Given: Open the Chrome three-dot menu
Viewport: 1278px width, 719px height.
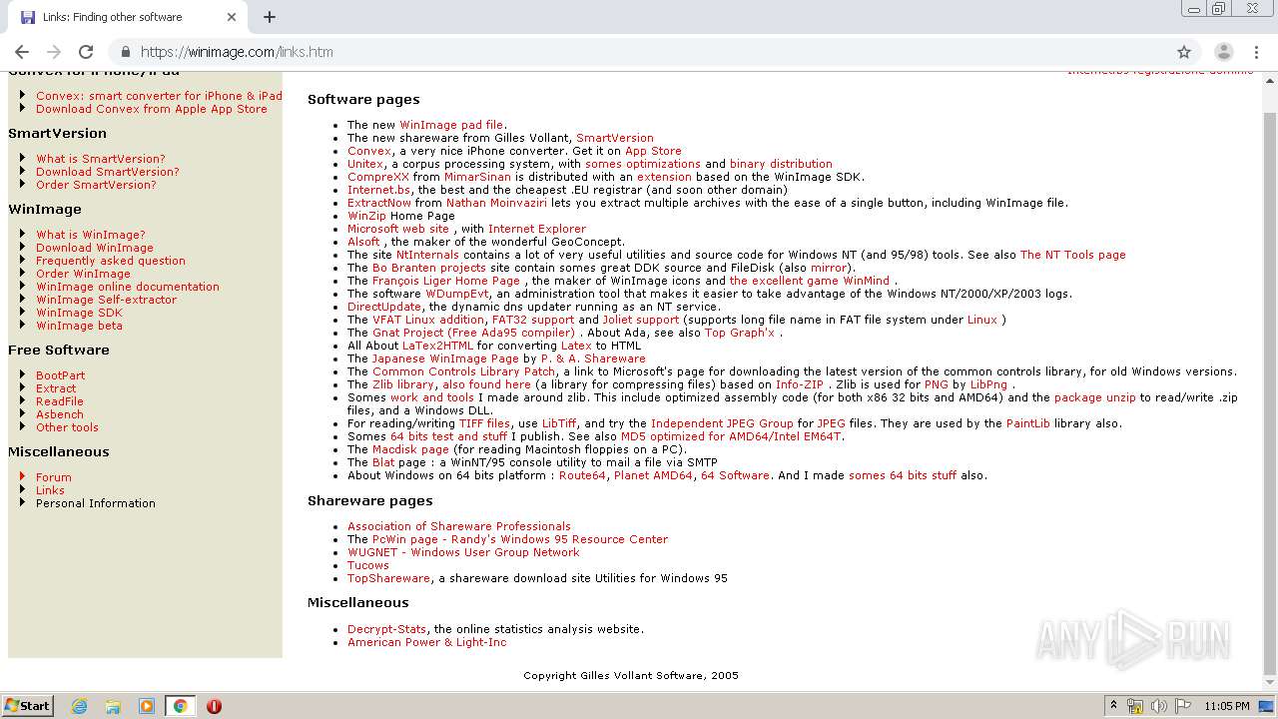Looking at the screenshot, I should 1255,52.
